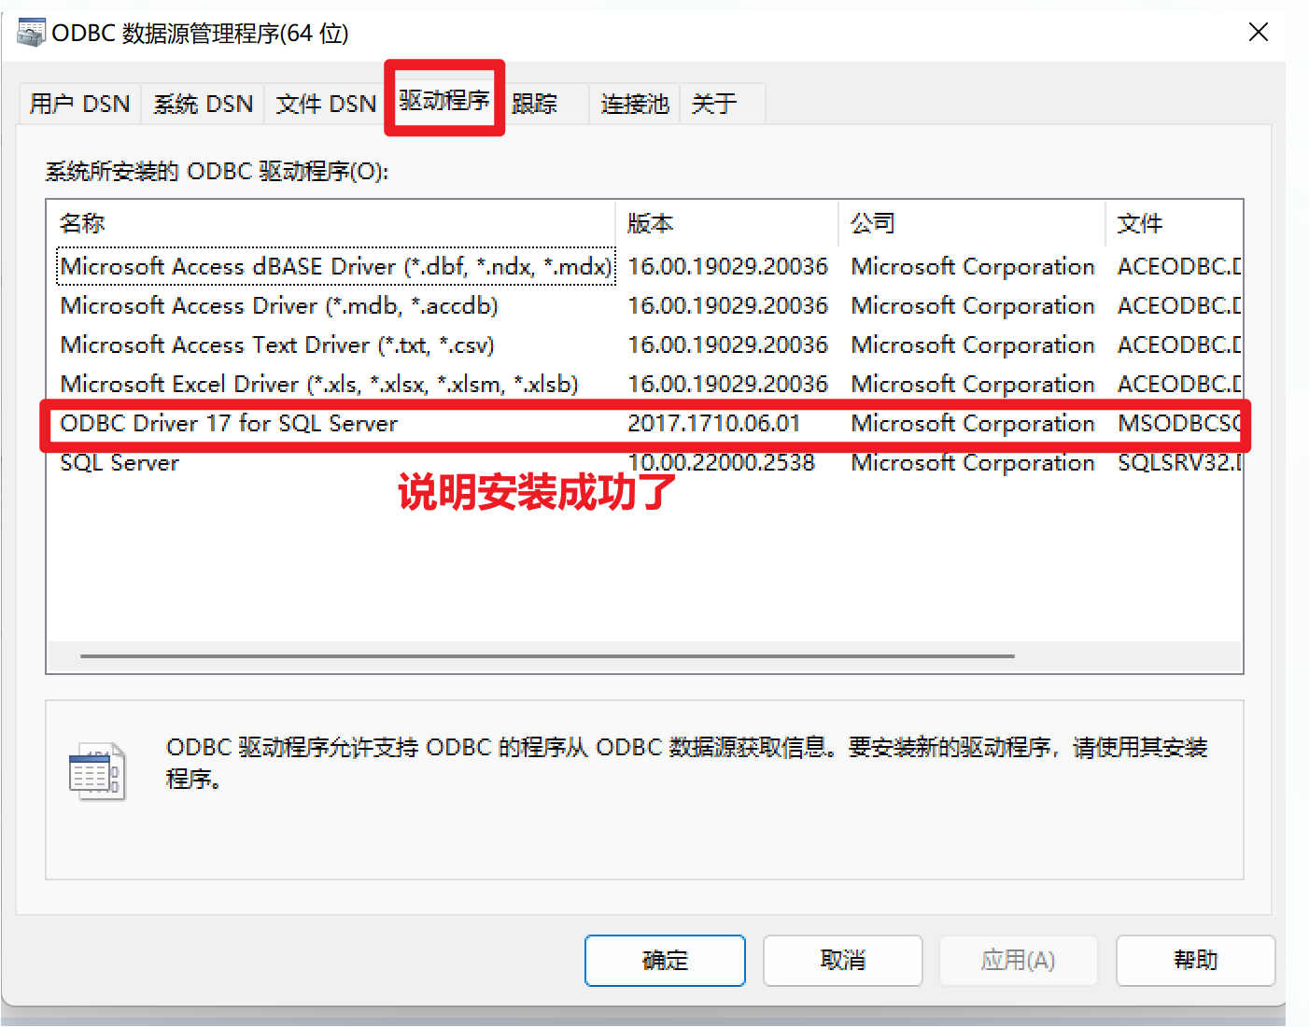Image resolution: width=1309 pixels, height=1027 pixels.
Task: Click Microsoft Corporation in SQL Server row
Action: pos(973,462)
